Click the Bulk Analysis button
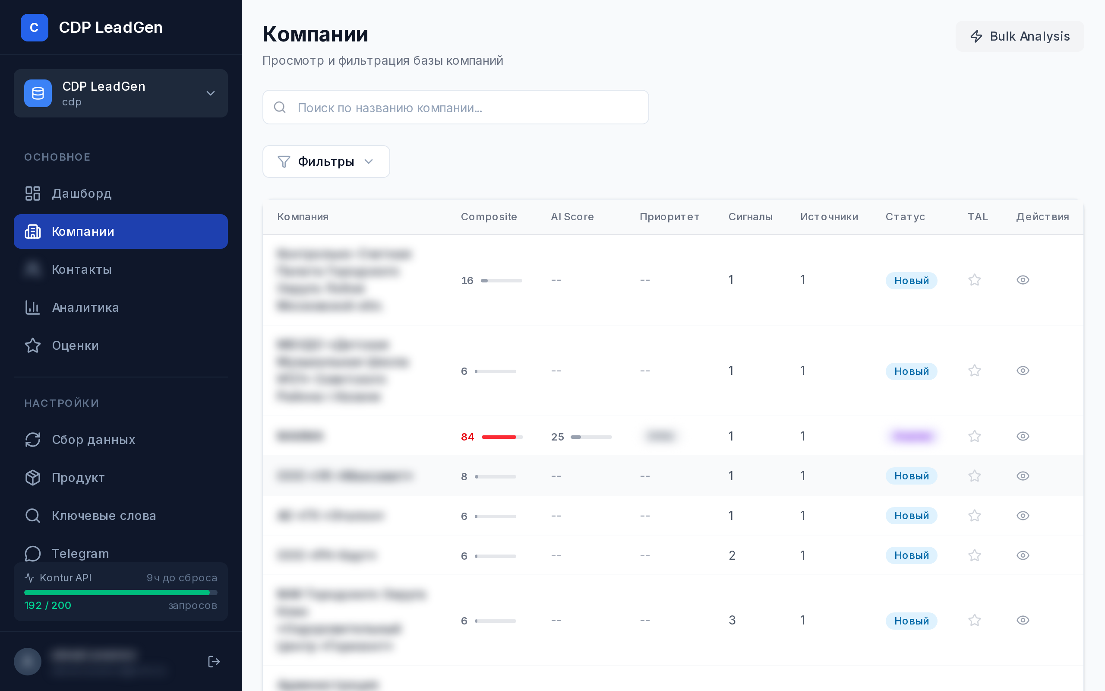 point(1020,36)
